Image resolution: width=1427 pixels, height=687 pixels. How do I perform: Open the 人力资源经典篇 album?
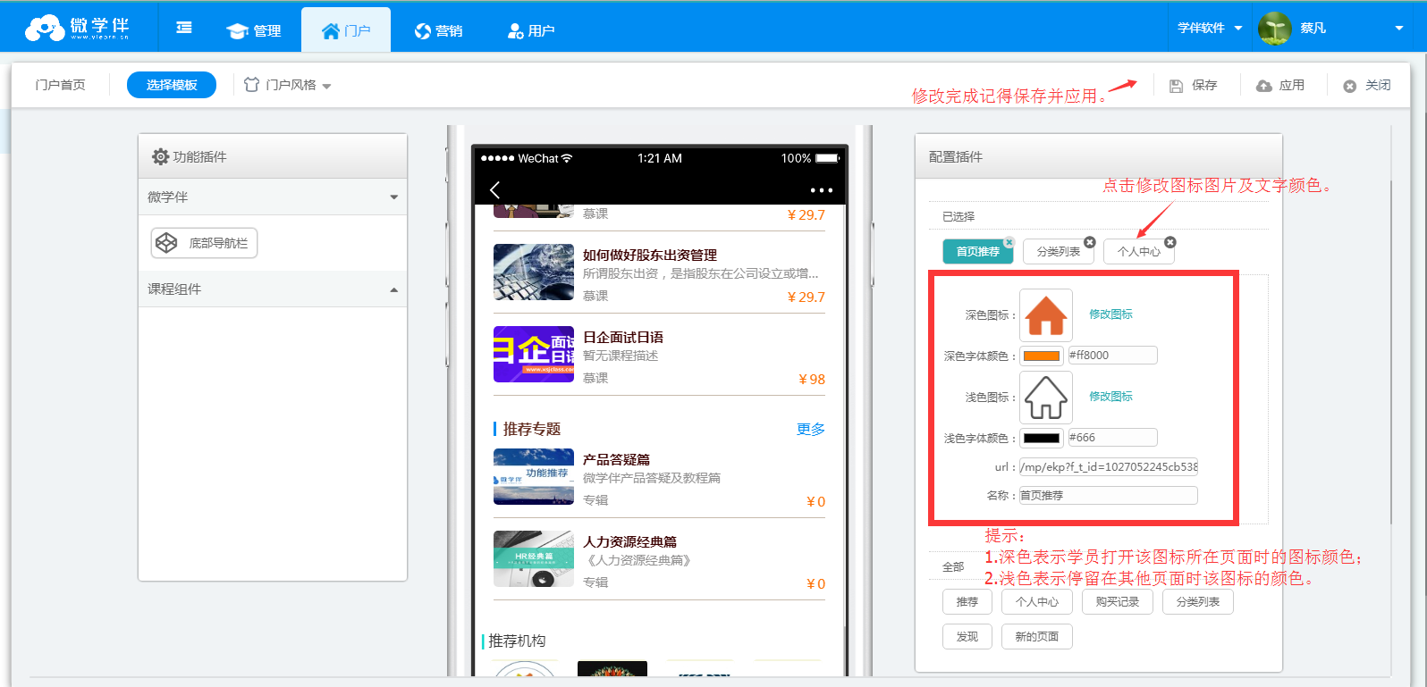629,541
